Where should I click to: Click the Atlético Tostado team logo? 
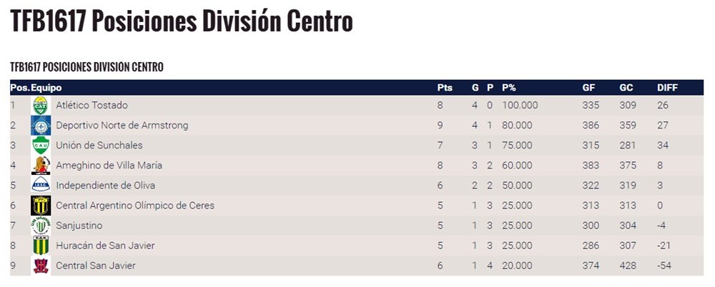41,106
